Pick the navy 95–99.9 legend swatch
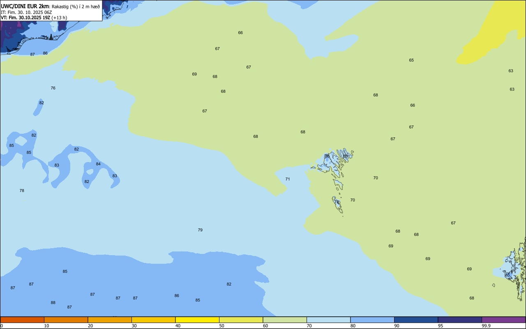 460,320
